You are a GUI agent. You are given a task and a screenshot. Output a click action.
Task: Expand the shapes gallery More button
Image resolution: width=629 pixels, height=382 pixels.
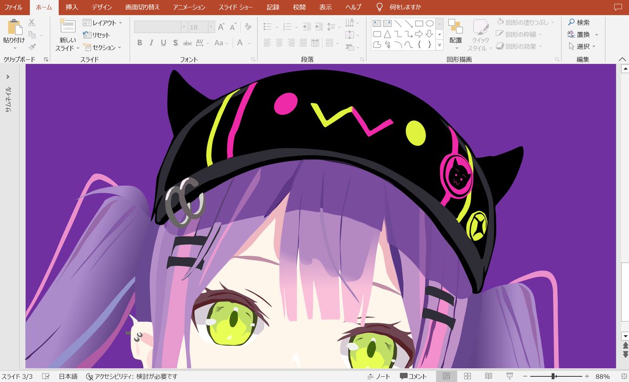click(x=440, y=45)
